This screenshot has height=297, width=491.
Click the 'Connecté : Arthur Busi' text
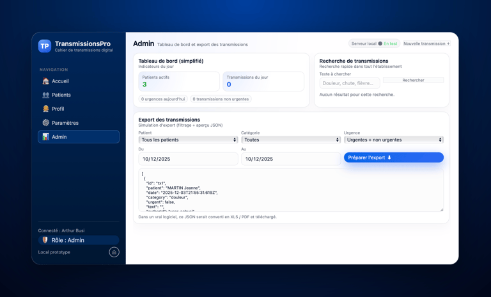61,230
